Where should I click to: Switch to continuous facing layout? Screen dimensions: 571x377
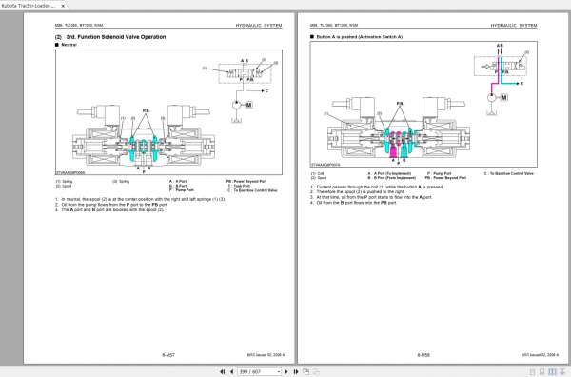pyautogui.click(x=562, y=371)
